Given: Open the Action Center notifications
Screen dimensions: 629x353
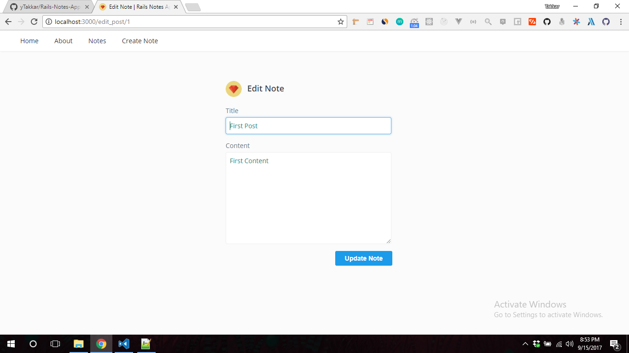Looking at the screenshot, I should pyautogui.click(x=614, y=344).
